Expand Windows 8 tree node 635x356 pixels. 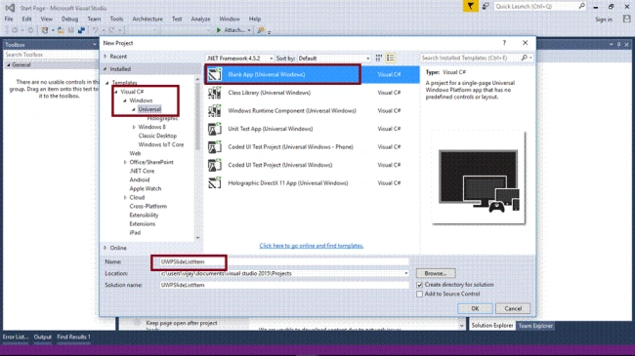(134, 127)
